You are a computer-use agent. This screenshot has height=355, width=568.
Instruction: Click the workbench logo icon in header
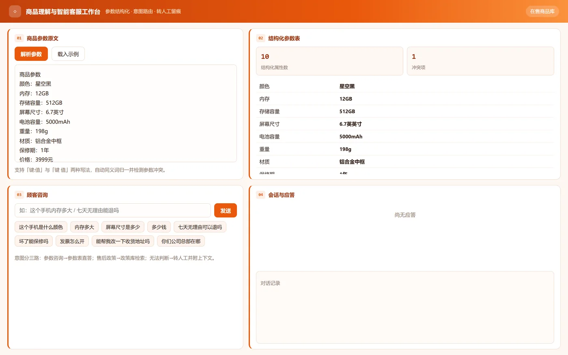[15, 11]
